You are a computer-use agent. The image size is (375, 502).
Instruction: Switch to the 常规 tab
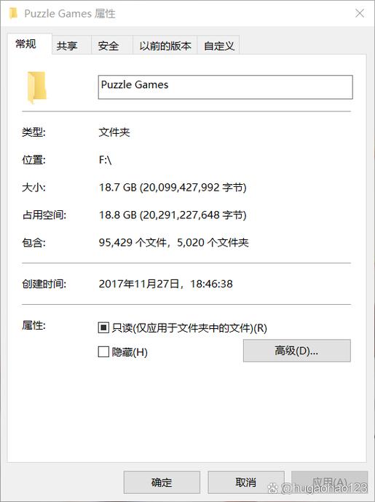click(29, 44)
